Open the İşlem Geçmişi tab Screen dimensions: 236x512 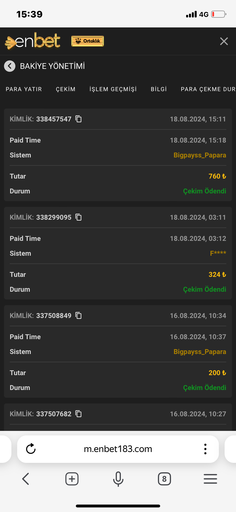tap(113, 89)
